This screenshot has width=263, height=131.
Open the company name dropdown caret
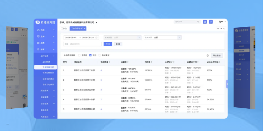[x=97, y=23]
